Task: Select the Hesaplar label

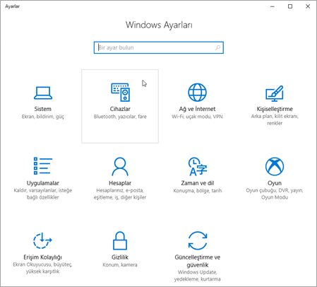Action: pyautogui.click(x=120, y=183)
